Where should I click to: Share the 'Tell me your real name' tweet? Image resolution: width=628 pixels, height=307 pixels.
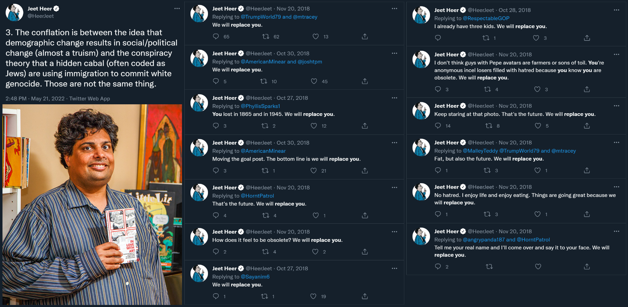pos(587,267)
